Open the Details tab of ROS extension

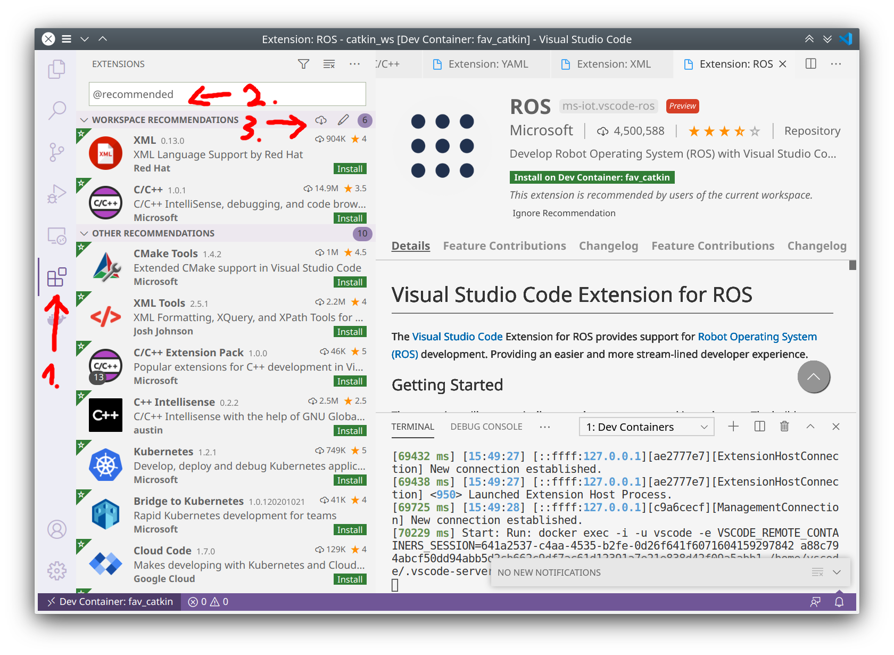(x=411, y=246)
